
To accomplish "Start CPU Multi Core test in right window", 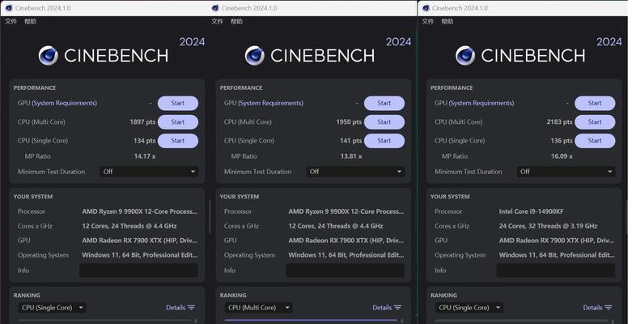I will pos(595,122).
